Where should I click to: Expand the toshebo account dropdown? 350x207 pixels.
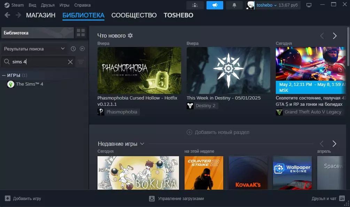click(275, 5)
